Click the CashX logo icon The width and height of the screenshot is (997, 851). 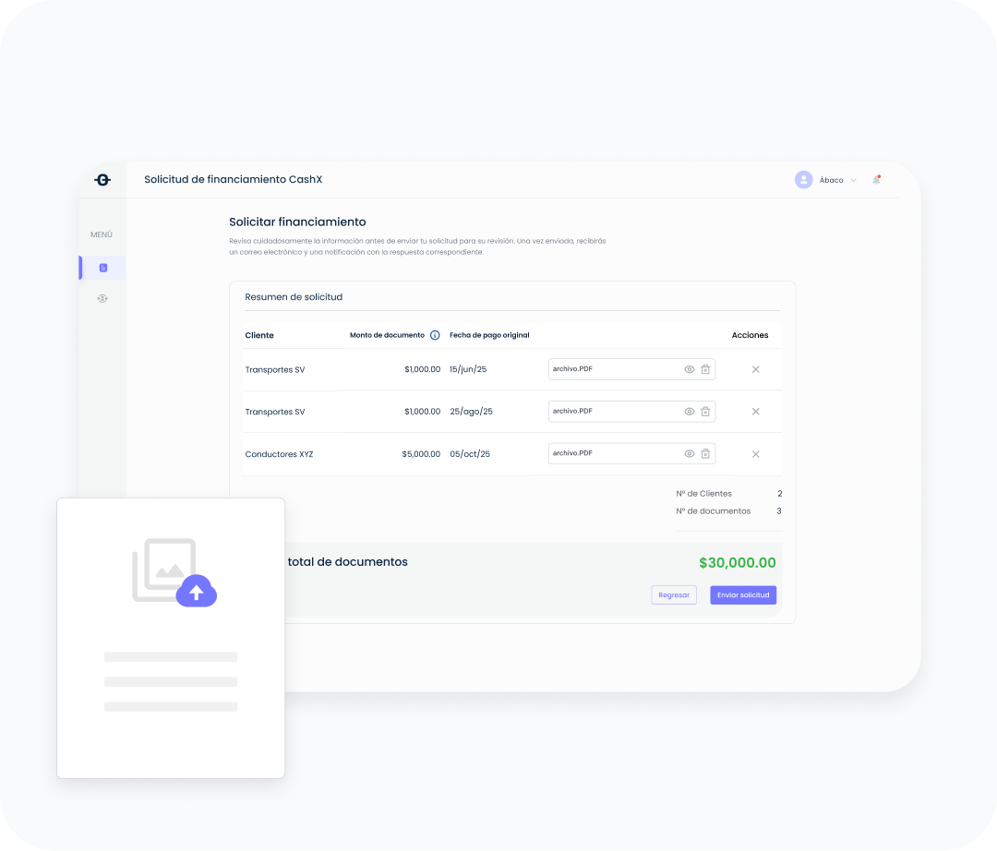[102, 180]
